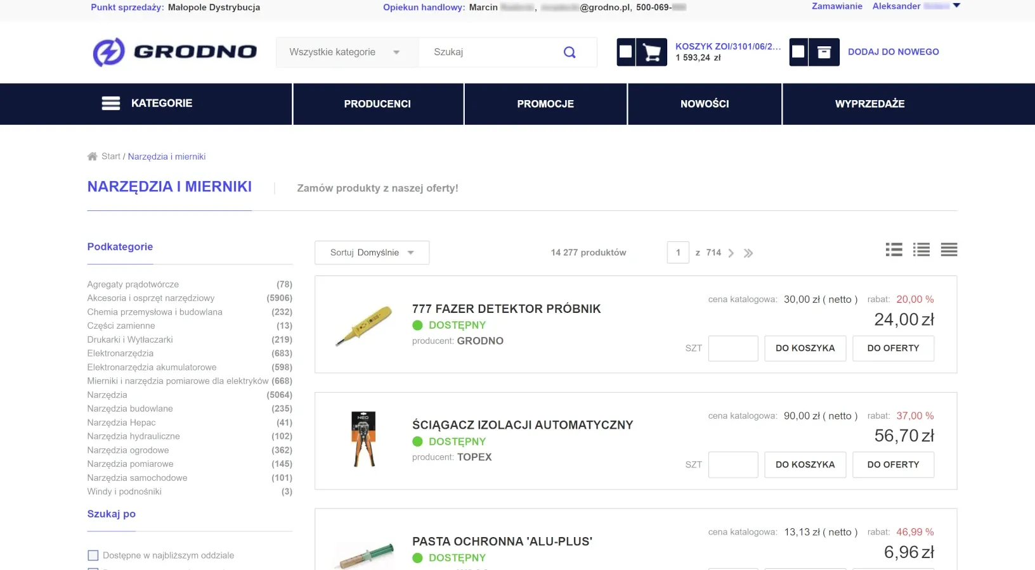The width and height of the screenshot is (1035, 570).
Task: Select Elektronarzędzia akumulatorowe subcategory
Action: tap(152, 367)
